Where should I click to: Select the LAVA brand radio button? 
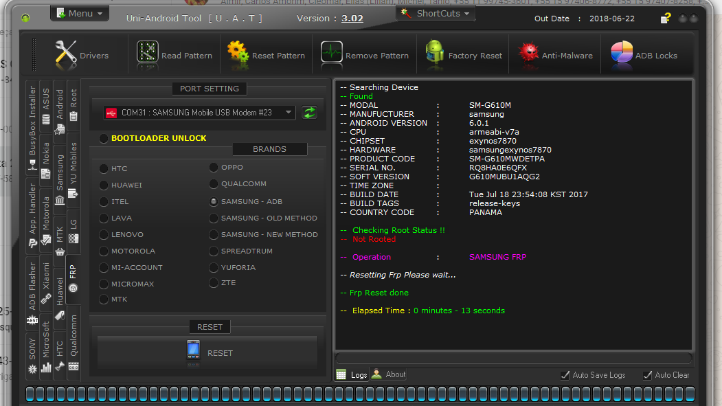104,218
